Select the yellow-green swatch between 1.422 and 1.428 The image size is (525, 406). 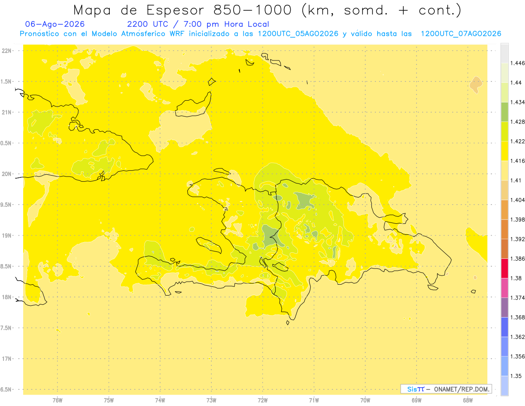504,131
